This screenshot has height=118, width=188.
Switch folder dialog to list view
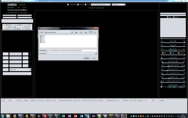pyautogui.click(x=91, y=32)
